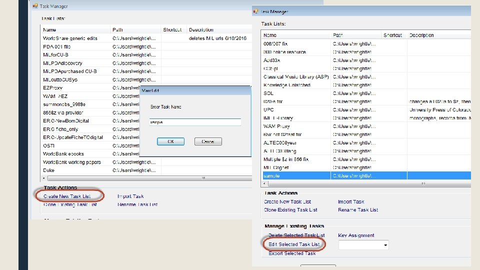The height and width of the screenshot is (270, 480).
Task: Select the 'ALTEC008year' task row
Action: click(366, 142)
